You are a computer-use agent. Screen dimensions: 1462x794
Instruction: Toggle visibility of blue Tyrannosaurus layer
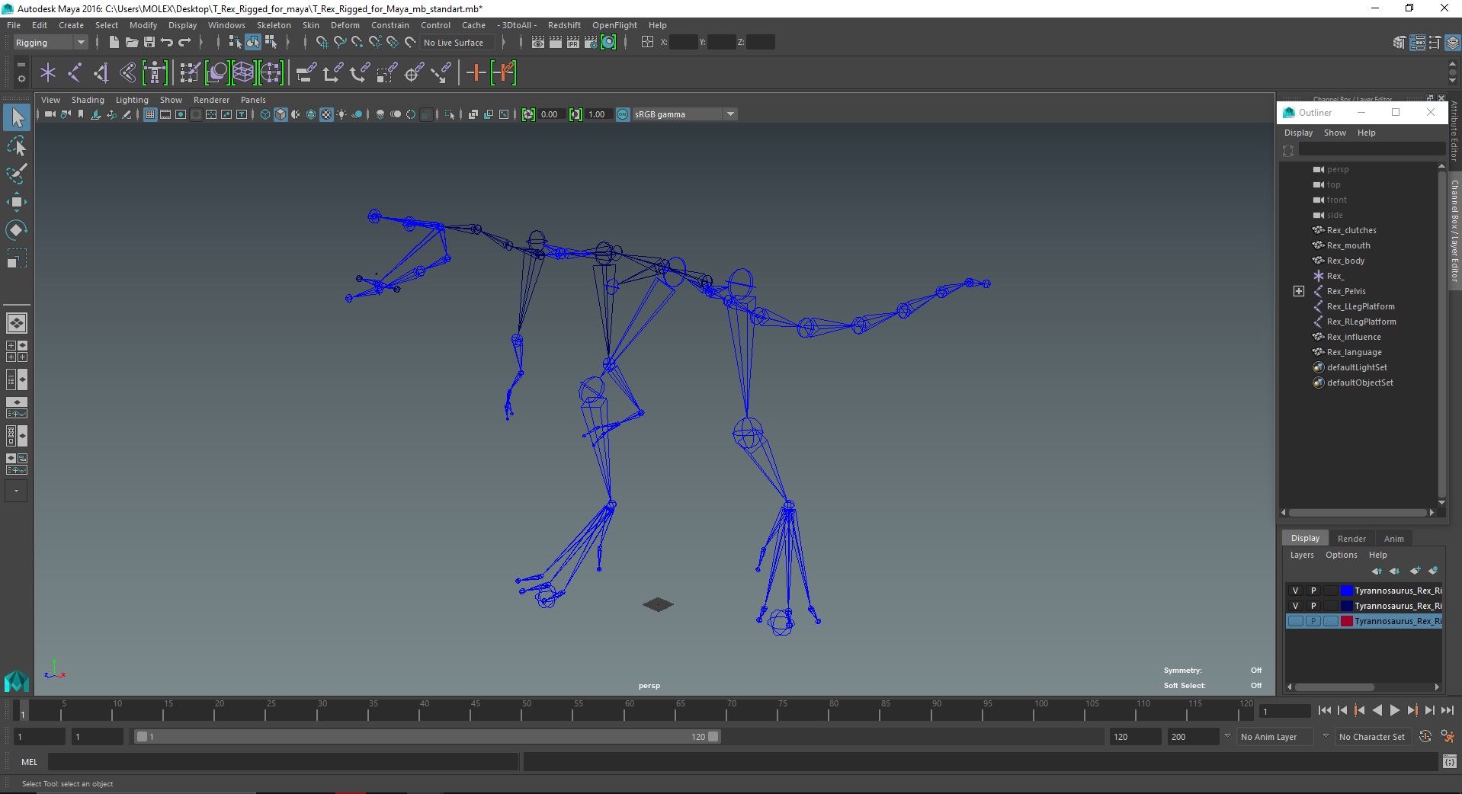click(1295, 591)
